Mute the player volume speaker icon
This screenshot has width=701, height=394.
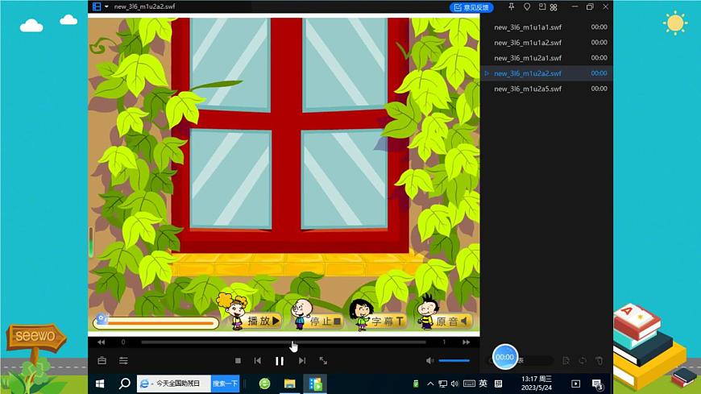tap(429, 360)
